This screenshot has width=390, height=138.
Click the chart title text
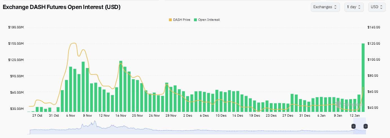[x=61, y=7]
